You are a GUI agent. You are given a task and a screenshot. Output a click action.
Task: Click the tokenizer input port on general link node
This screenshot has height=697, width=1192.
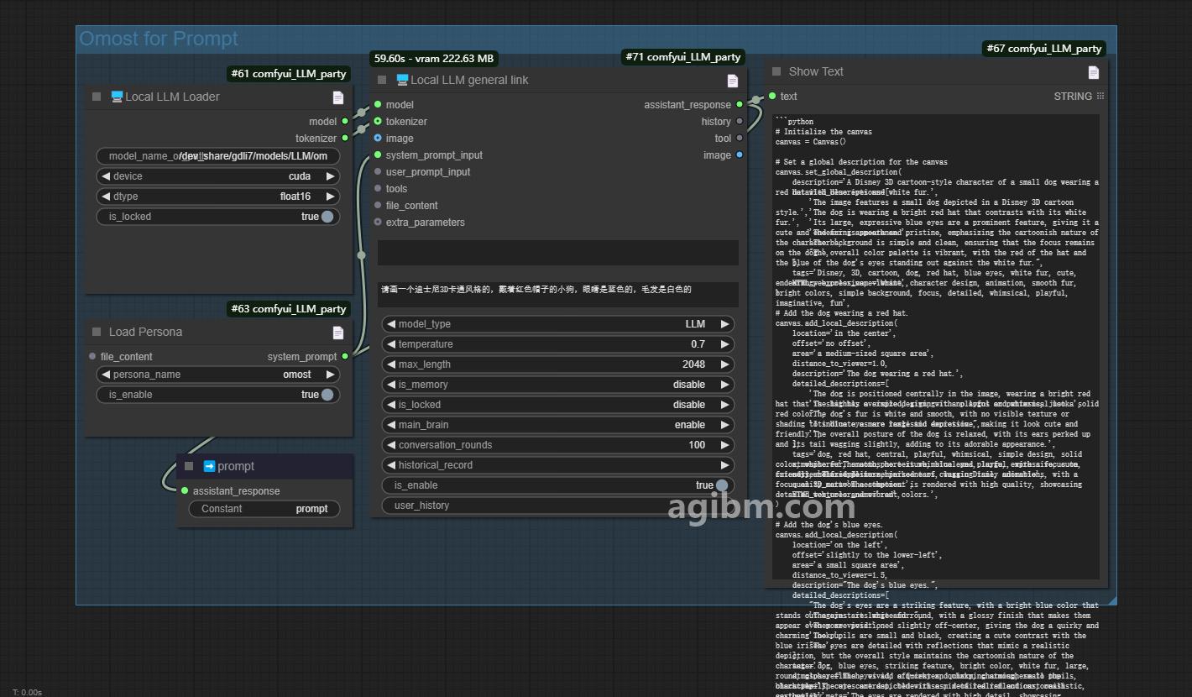[378, 122]
